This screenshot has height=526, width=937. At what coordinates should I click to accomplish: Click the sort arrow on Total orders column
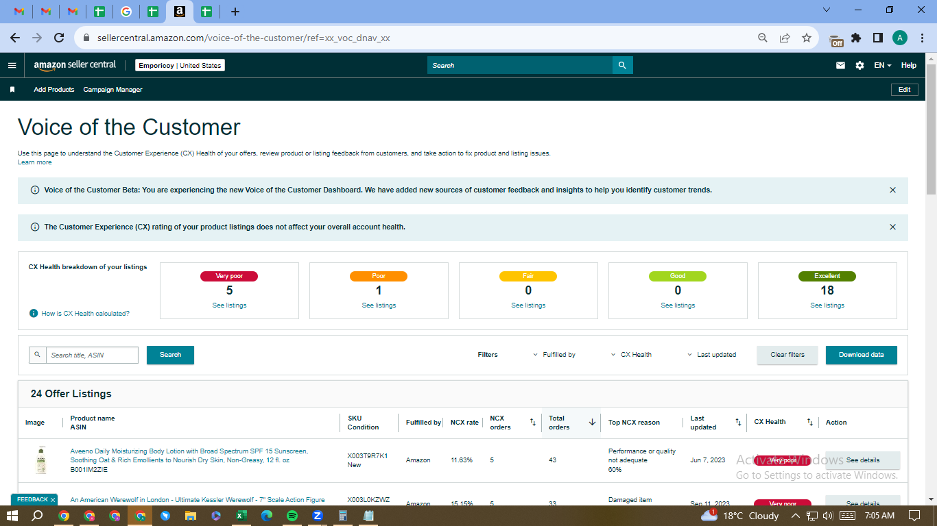[592, 423]
